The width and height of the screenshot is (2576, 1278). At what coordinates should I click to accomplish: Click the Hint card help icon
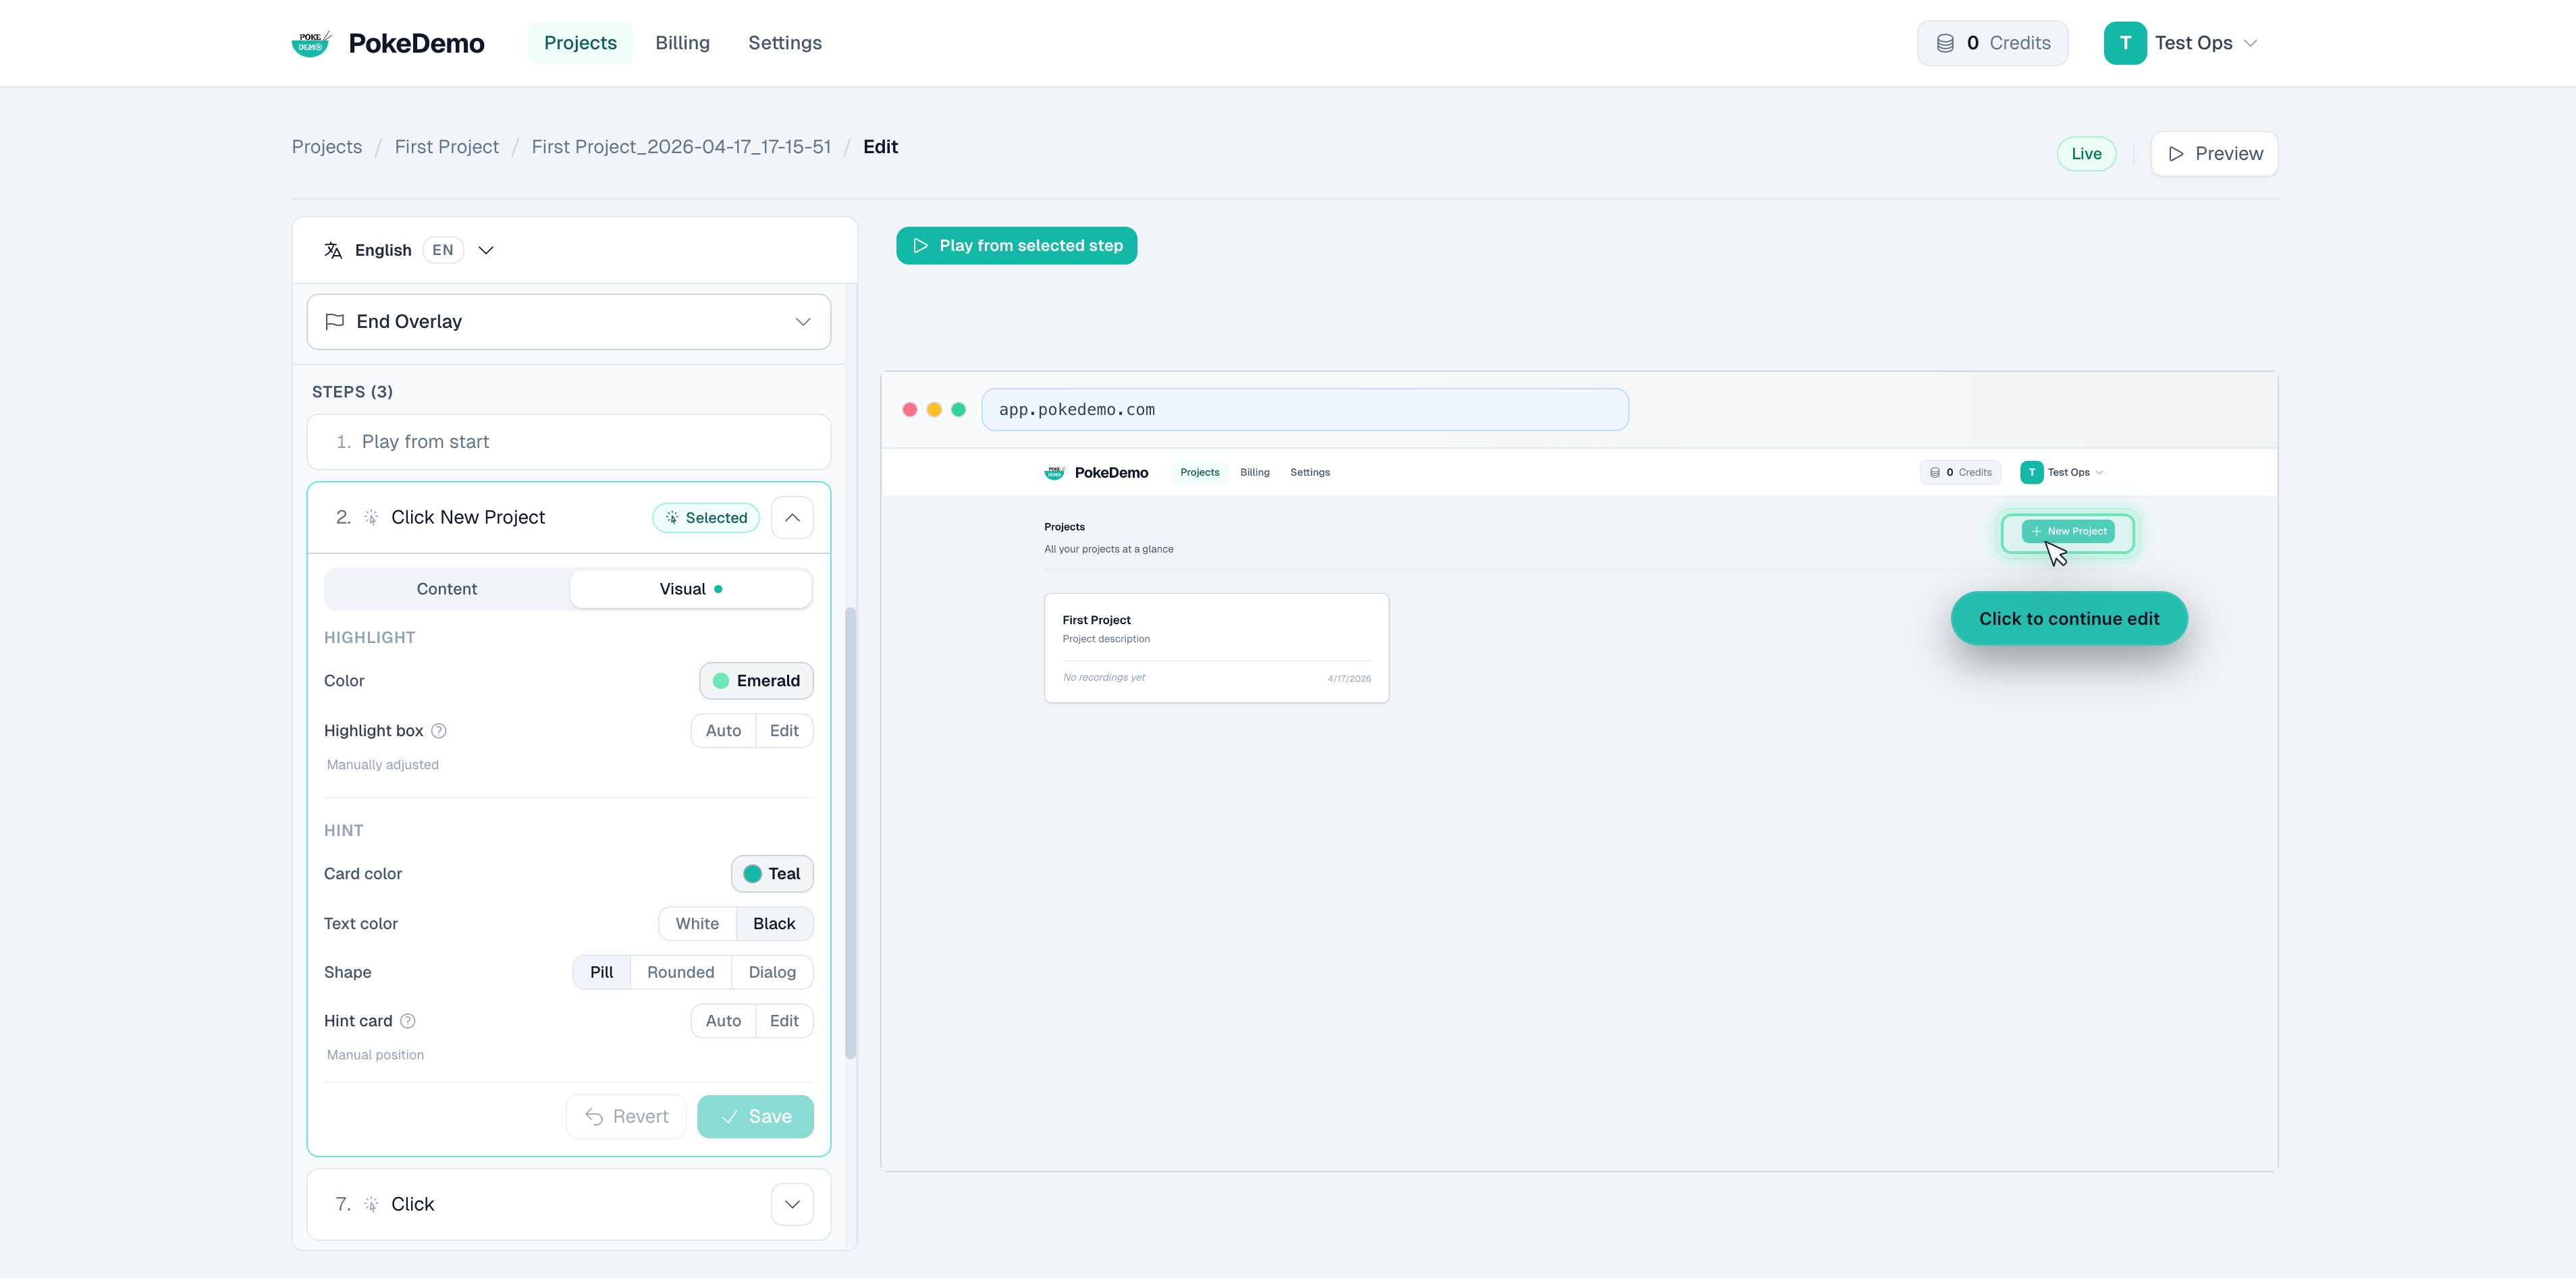[408, 1021]
